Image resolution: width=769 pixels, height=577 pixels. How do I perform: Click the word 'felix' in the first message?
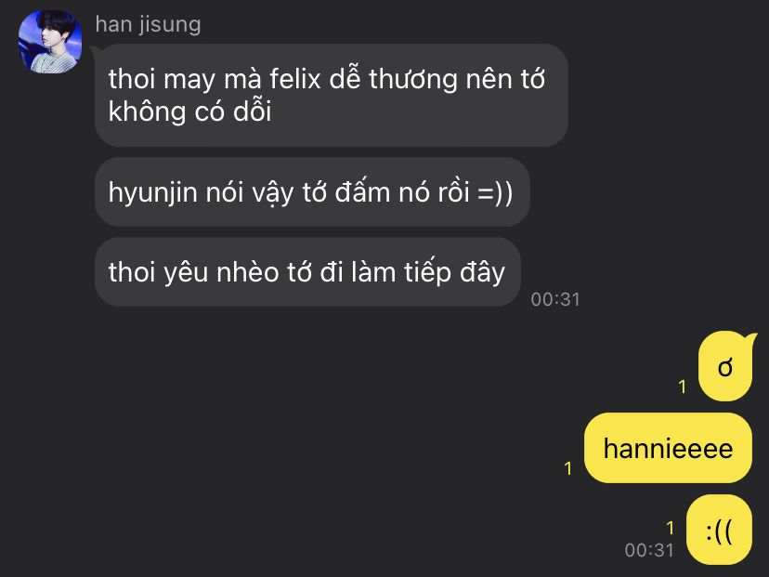[x=295, y=78]
